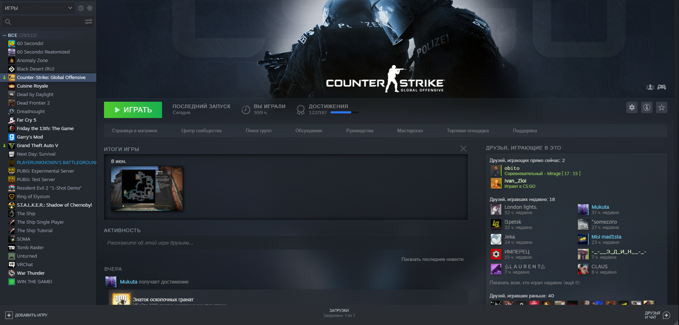Open Поиск групп tab
Screen dimensions: 679x325
pos(259,131)
